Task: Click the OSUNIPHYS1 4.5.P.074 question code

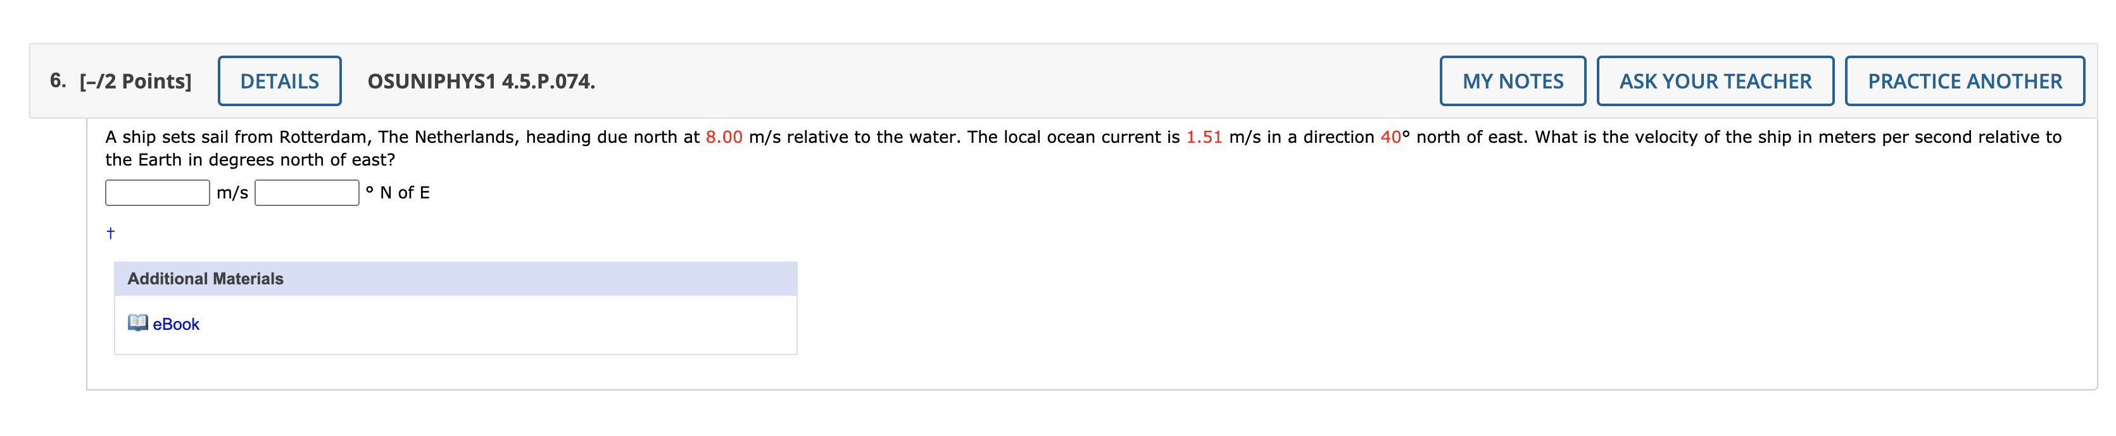Action: pyautogui.click(x=481, y=81)
